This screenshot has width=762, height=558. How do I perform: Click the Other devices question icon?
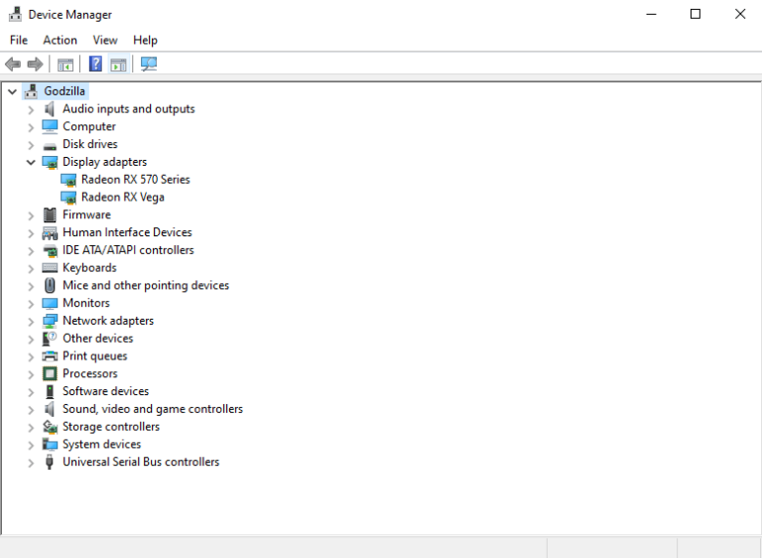[50, 339]
